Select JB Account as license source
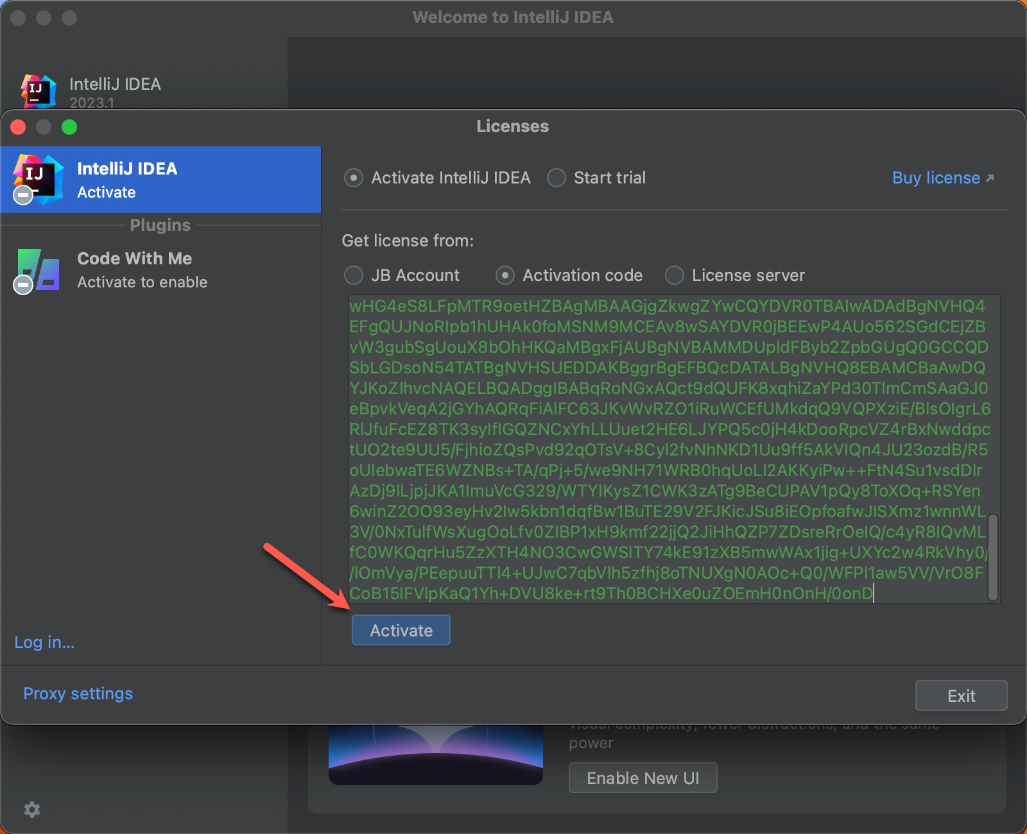 point(354,275)
